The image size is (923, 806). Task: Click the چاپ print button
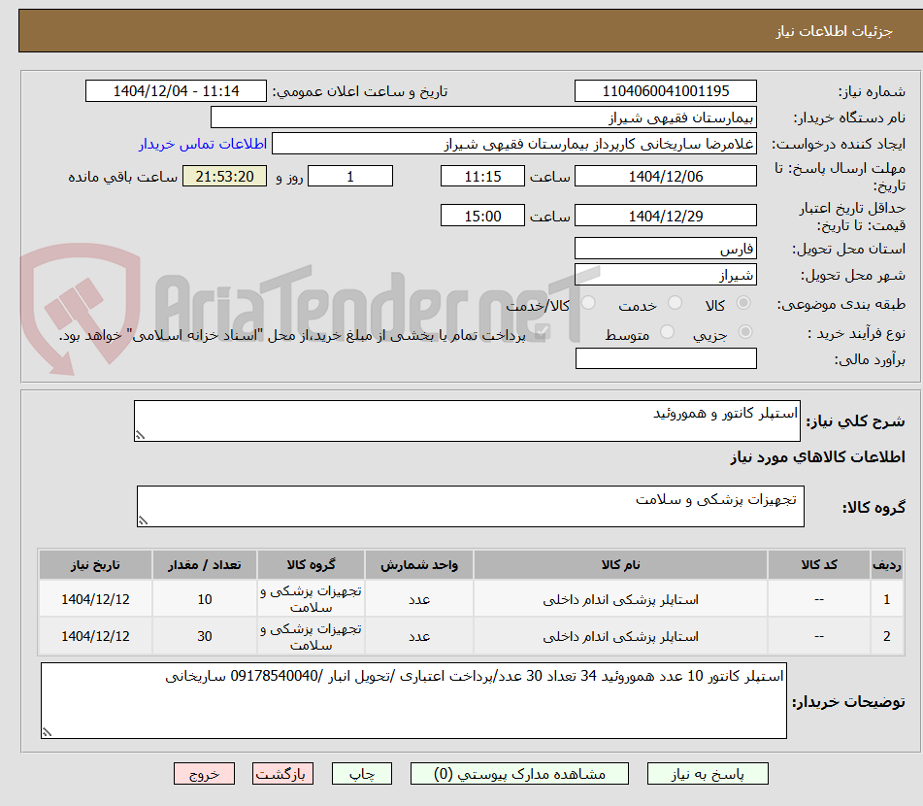[361, 774]
